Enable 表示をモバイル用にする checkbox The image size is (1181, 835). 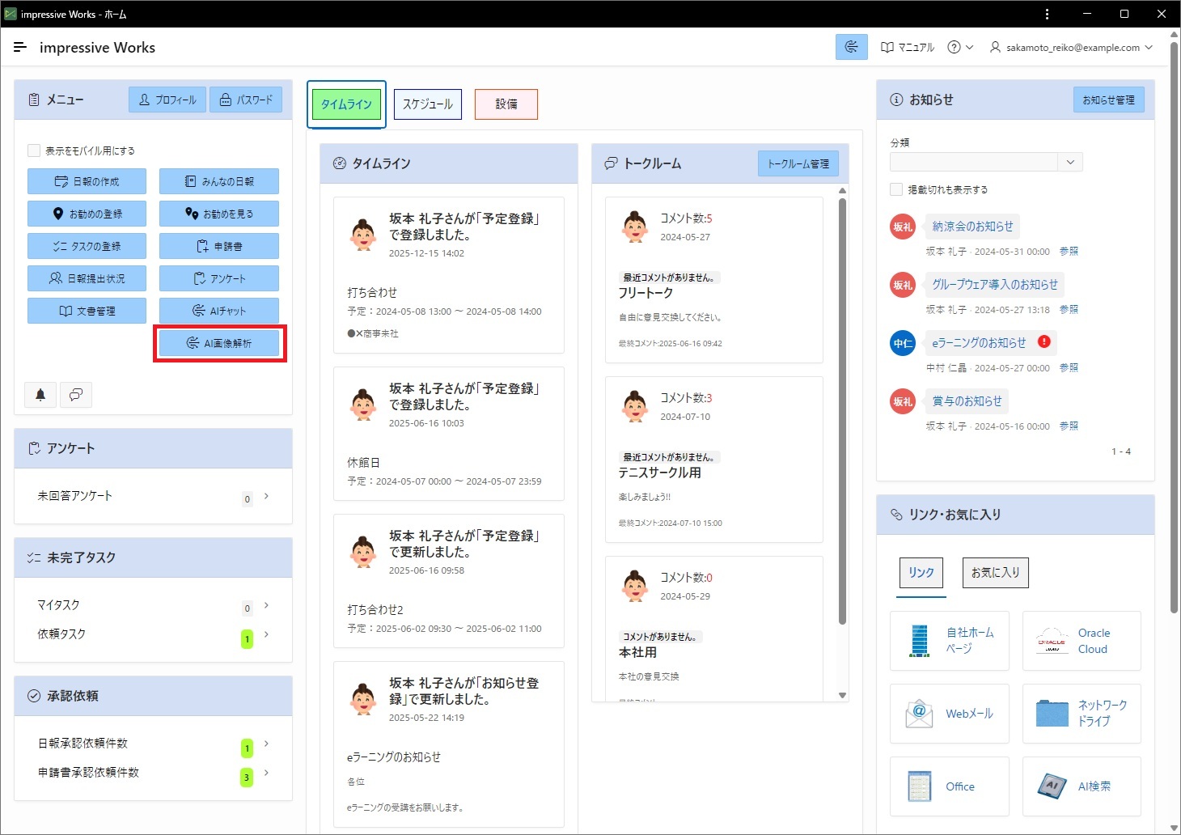[34, 150]
